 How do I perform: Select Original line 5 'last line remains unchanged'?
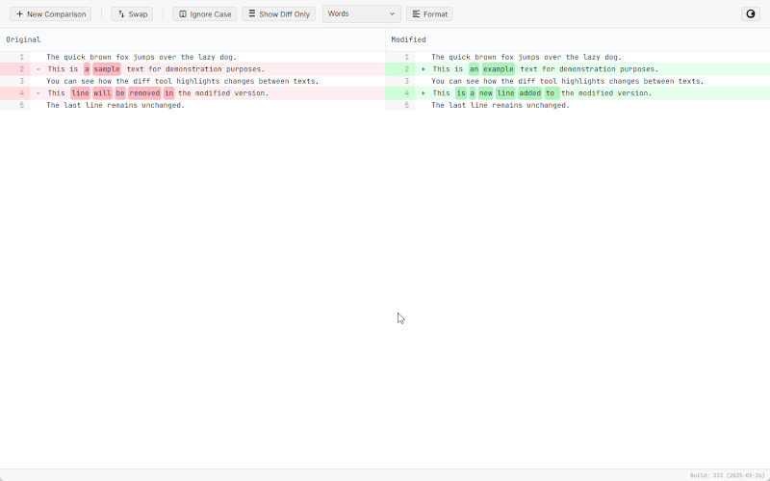click(115, 106)
